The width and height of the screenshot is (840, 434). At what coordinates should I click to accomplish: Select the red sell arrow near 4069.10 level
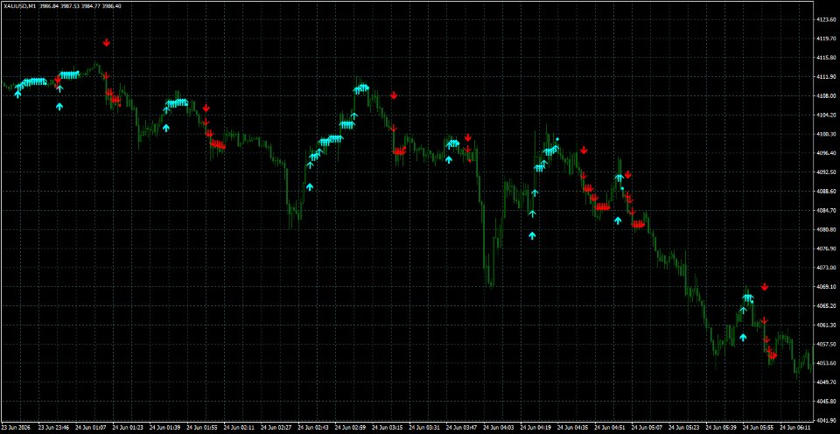(765, 287)
